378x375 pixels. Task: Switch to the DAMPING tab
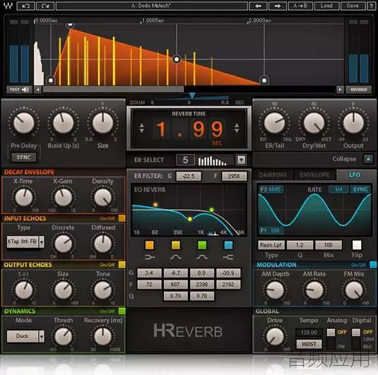(273, 174)
